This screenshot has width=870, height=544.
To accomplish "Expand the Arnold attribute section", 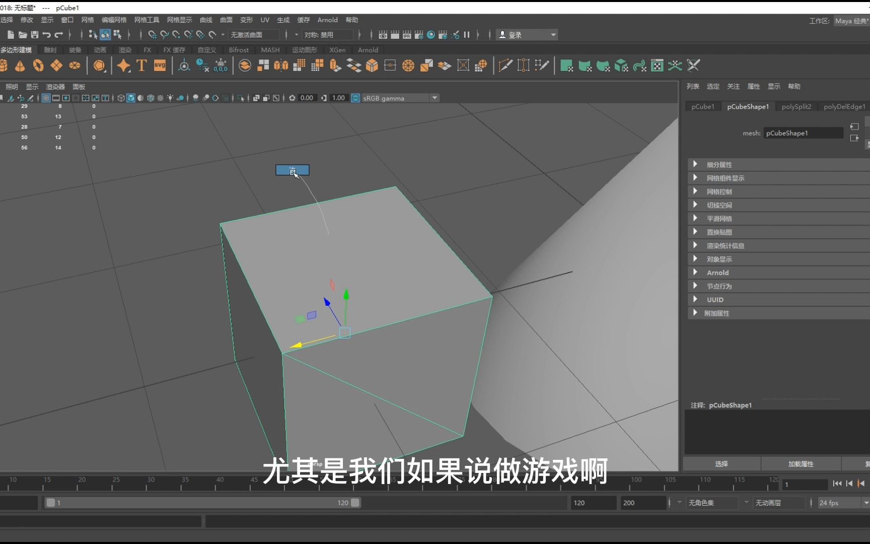I will pos(717,273).
